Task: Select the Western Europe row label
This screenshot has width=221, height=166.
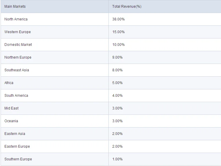Action: tap(17, 32)
